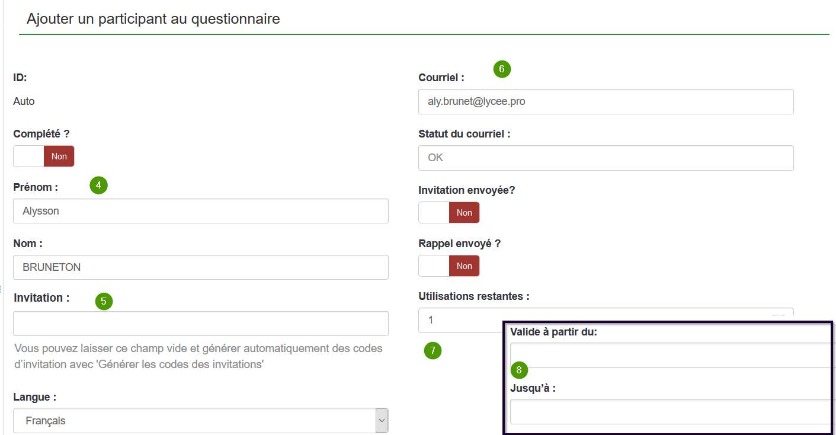Click the Utilisations restantes label
The height and width of the screenshot is (435, 836).
point(474,296)
